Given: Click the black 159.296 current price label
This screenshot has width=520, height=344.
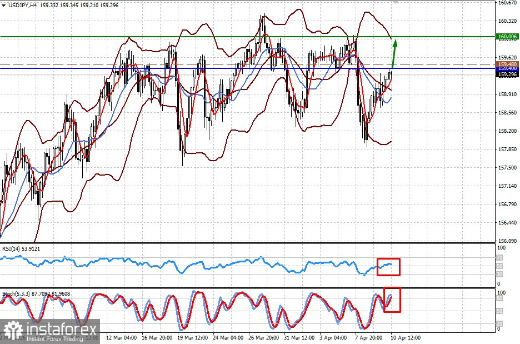Looking at the screenshot, I should (x=507, y=74).
